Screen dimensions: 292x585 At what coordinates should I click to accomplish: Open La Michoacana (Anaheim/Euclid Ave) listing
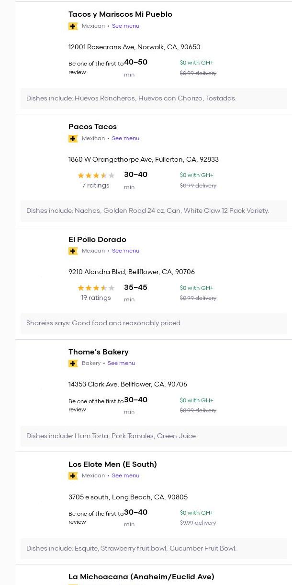click(141, 577)
